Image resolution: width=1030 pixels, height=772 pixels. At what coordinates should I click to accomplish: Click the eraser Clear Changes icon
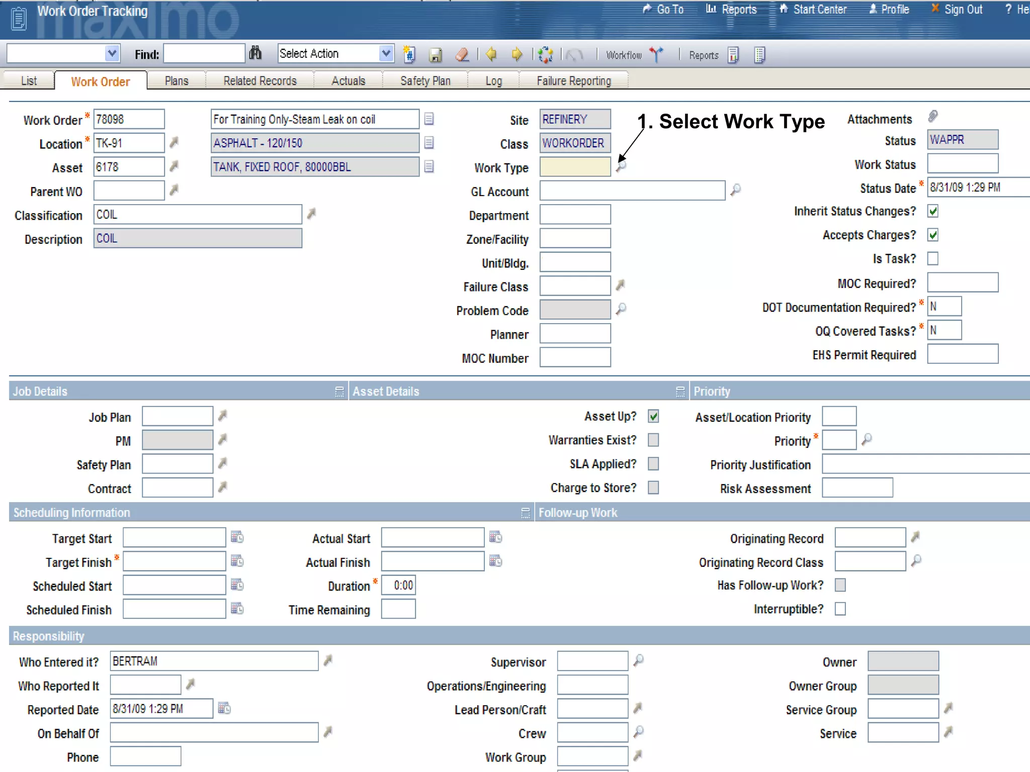(462, 54)
